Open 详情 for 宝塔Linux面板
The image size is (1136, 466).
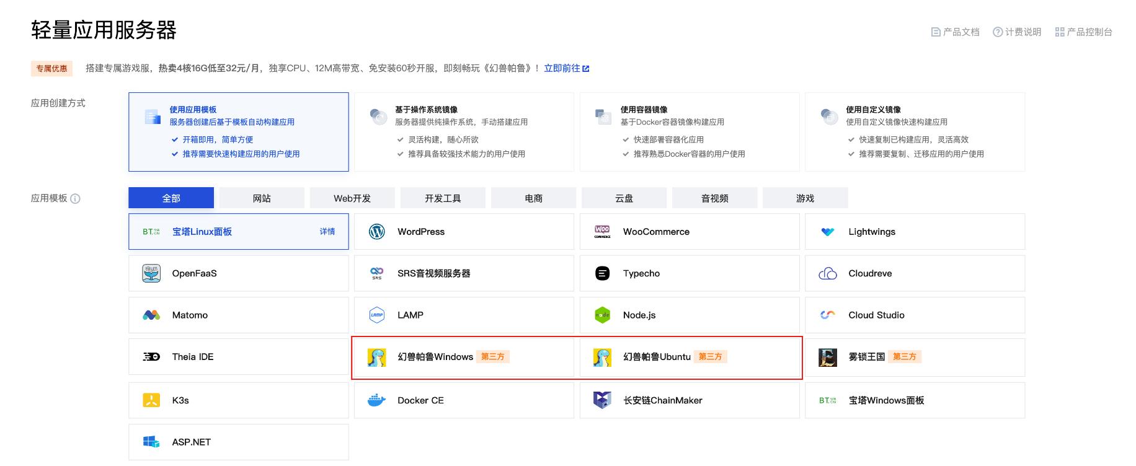tap(327, 232)
